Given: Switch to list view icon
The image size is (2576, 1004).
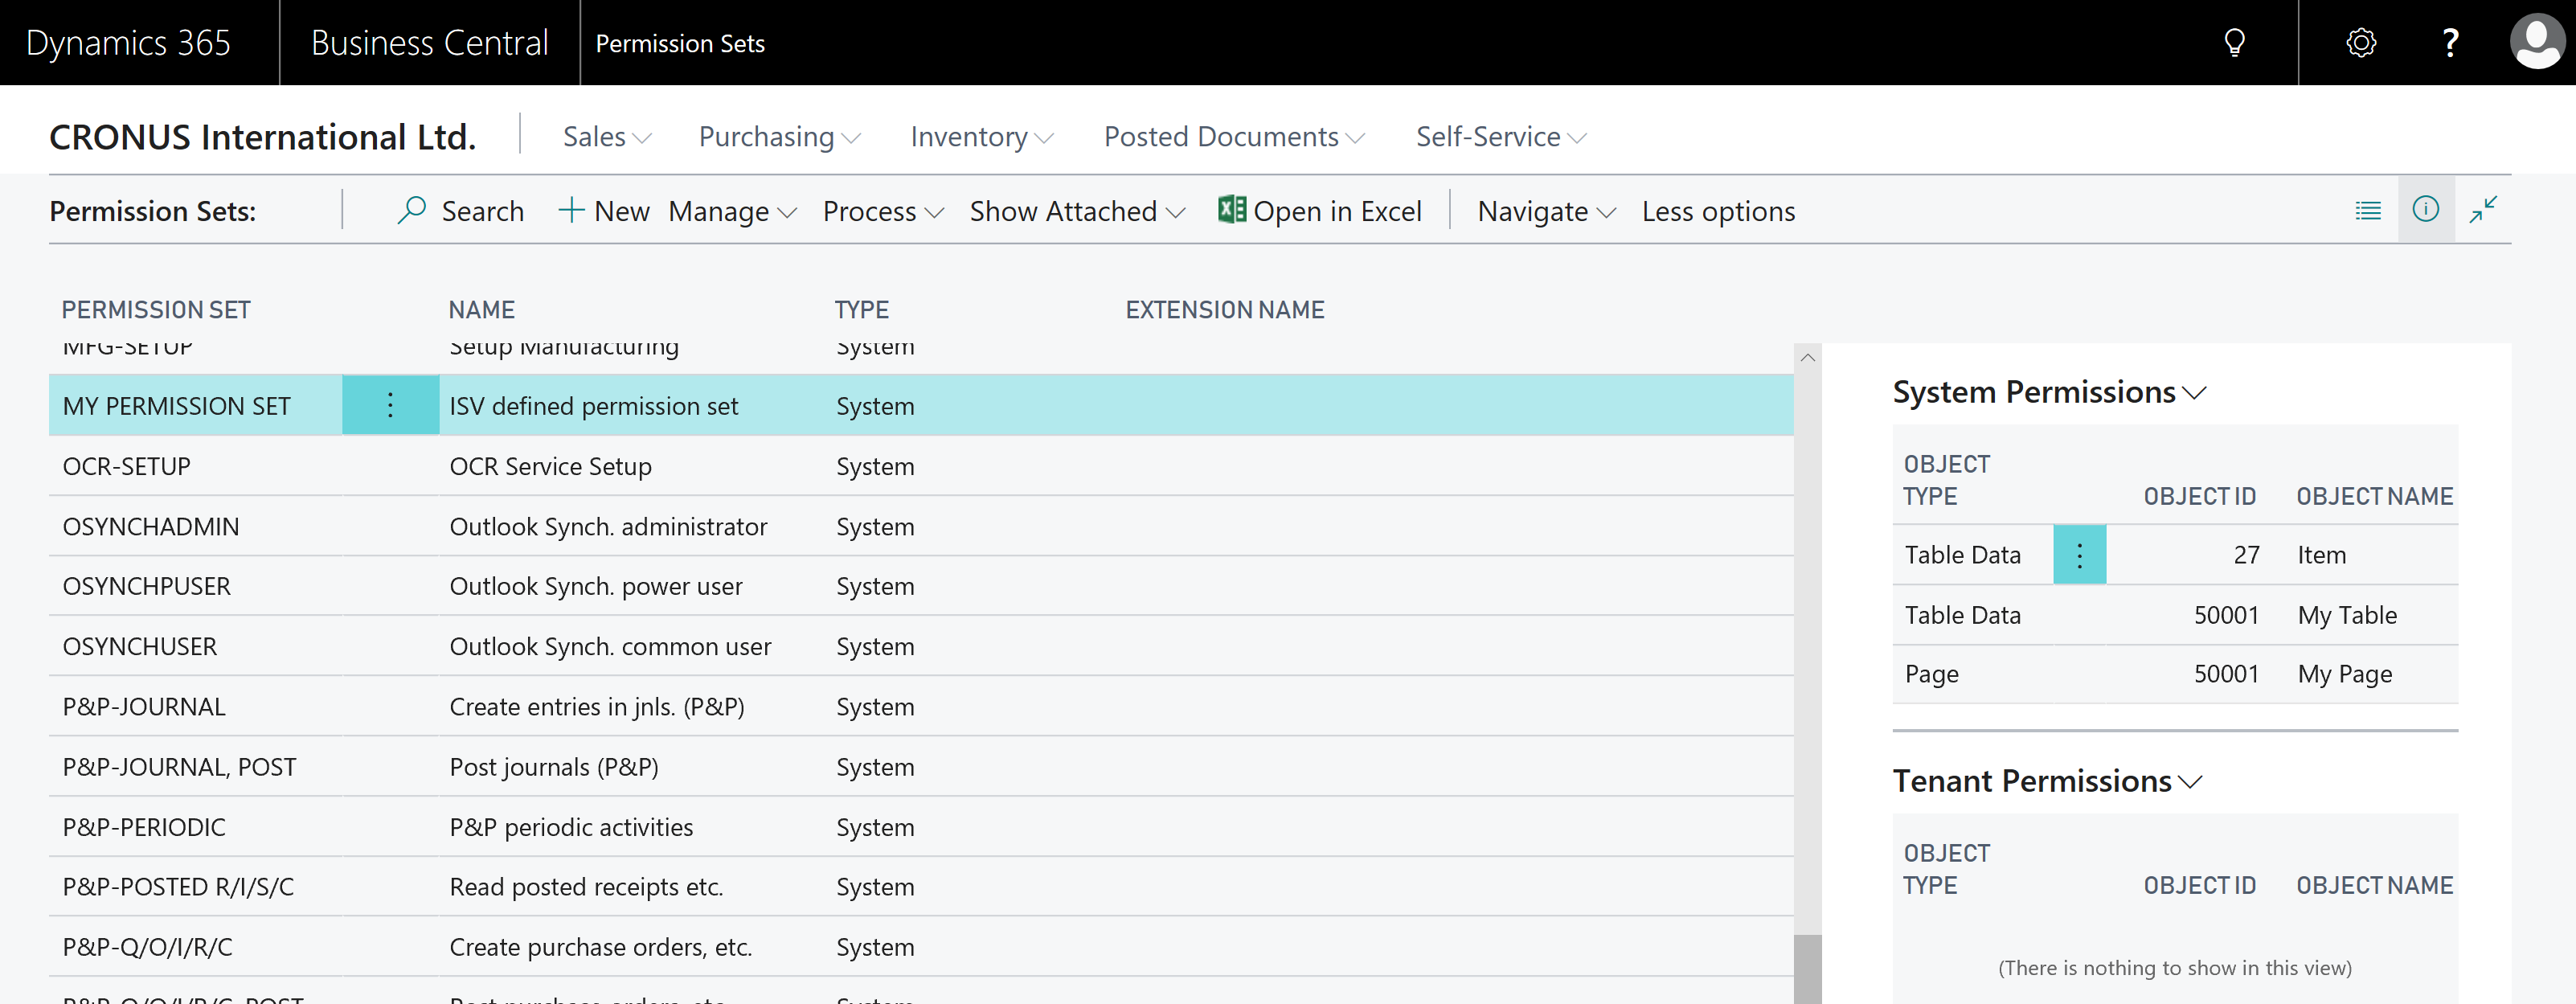Looking at the screenshot, I should pyautogui.click(x=2368, y=210).
